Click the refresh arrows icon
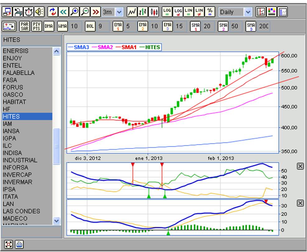The height and width of the screenshot is (252, 307). 53,12
